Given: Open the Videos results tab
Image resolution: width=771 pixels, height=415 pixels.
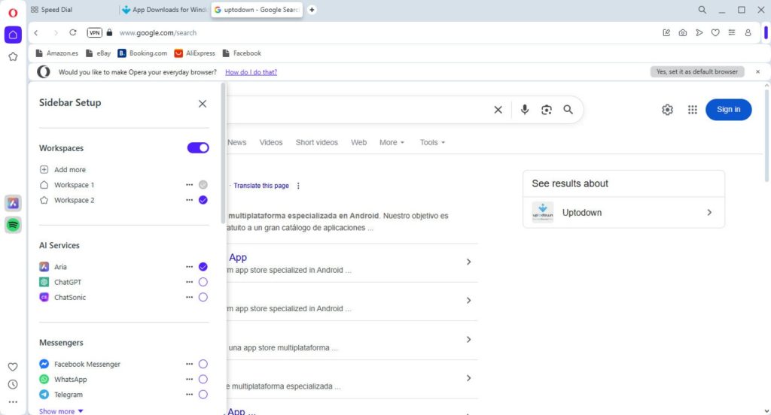Looking at the screenshot, I should pos(271,142).
